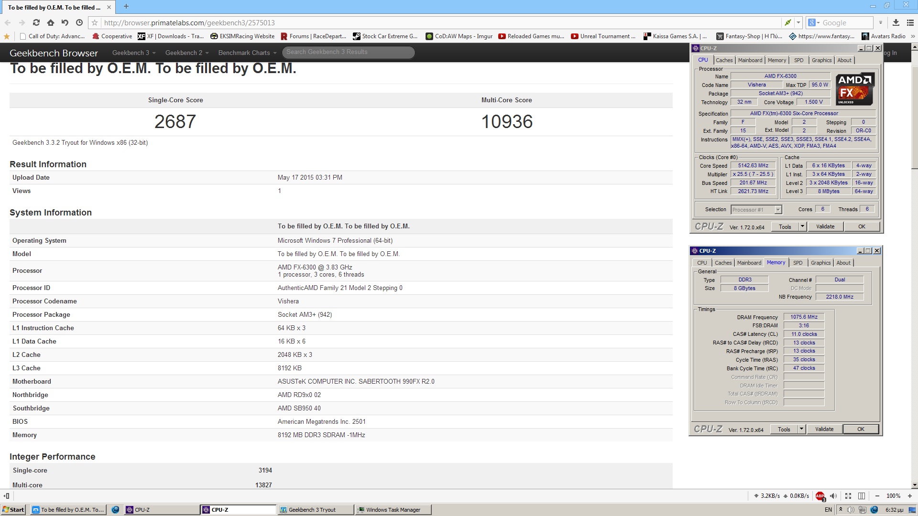Go to the browser home page icon
This screenshot has height=516, width=918.
coord(50,22)
